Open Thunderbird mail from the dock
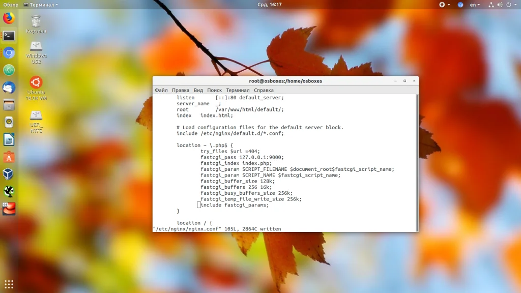Viewport: 521px width, 293px height. [x=9, y=87]
